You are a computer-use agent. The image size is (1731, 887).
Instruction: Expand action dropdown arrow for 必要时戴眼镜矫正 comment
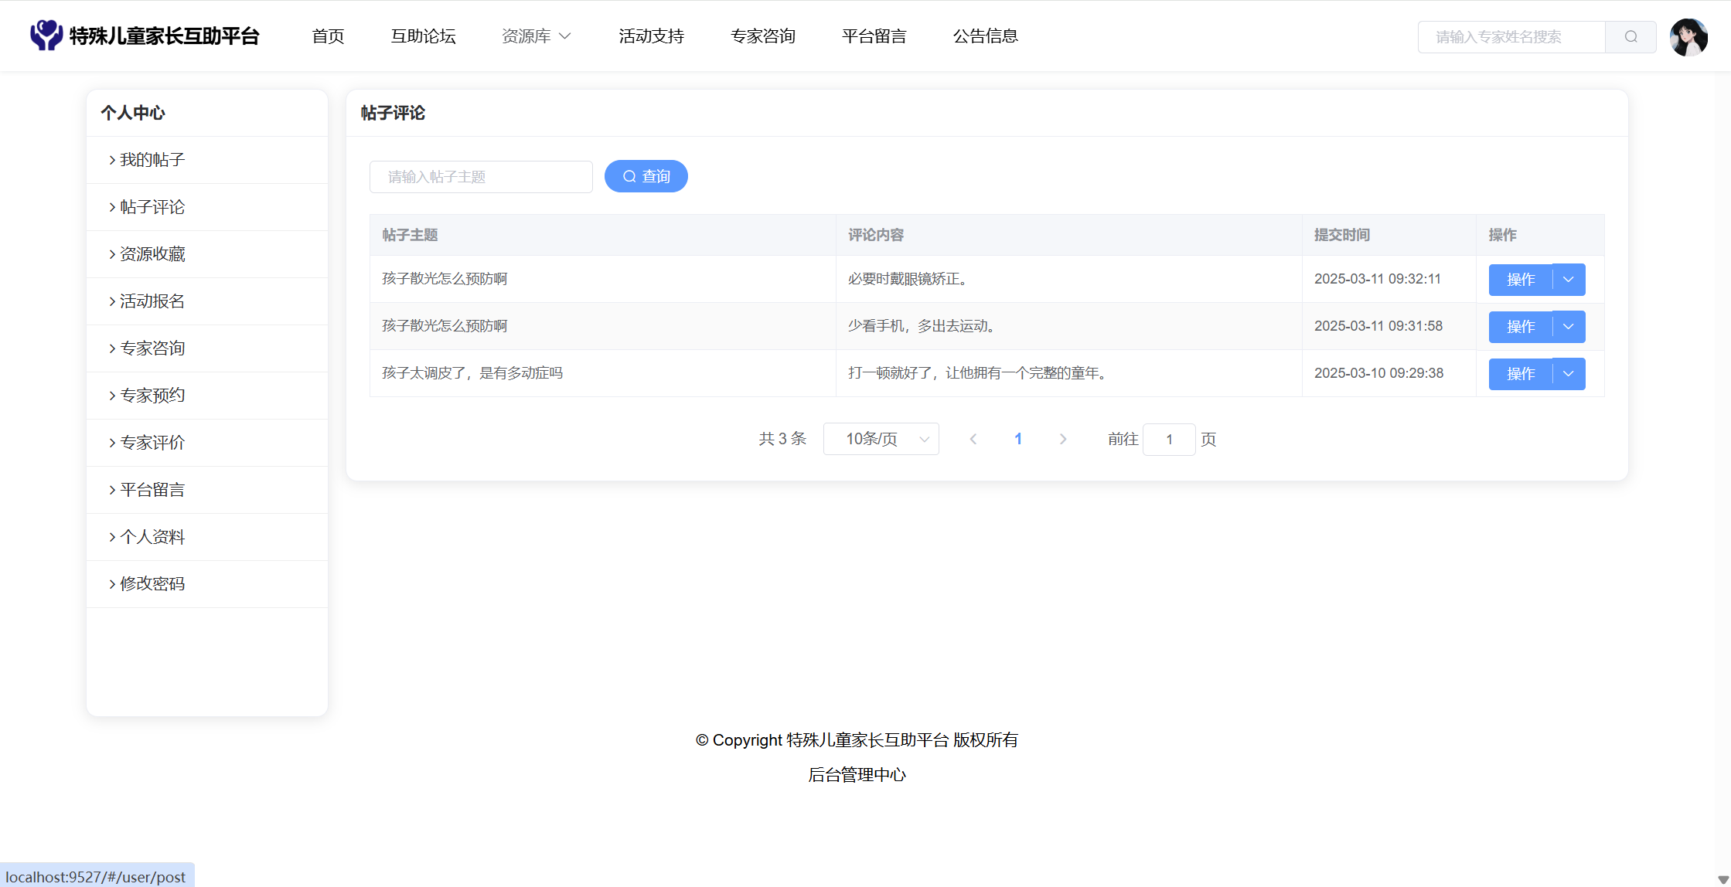[1569, 280]
